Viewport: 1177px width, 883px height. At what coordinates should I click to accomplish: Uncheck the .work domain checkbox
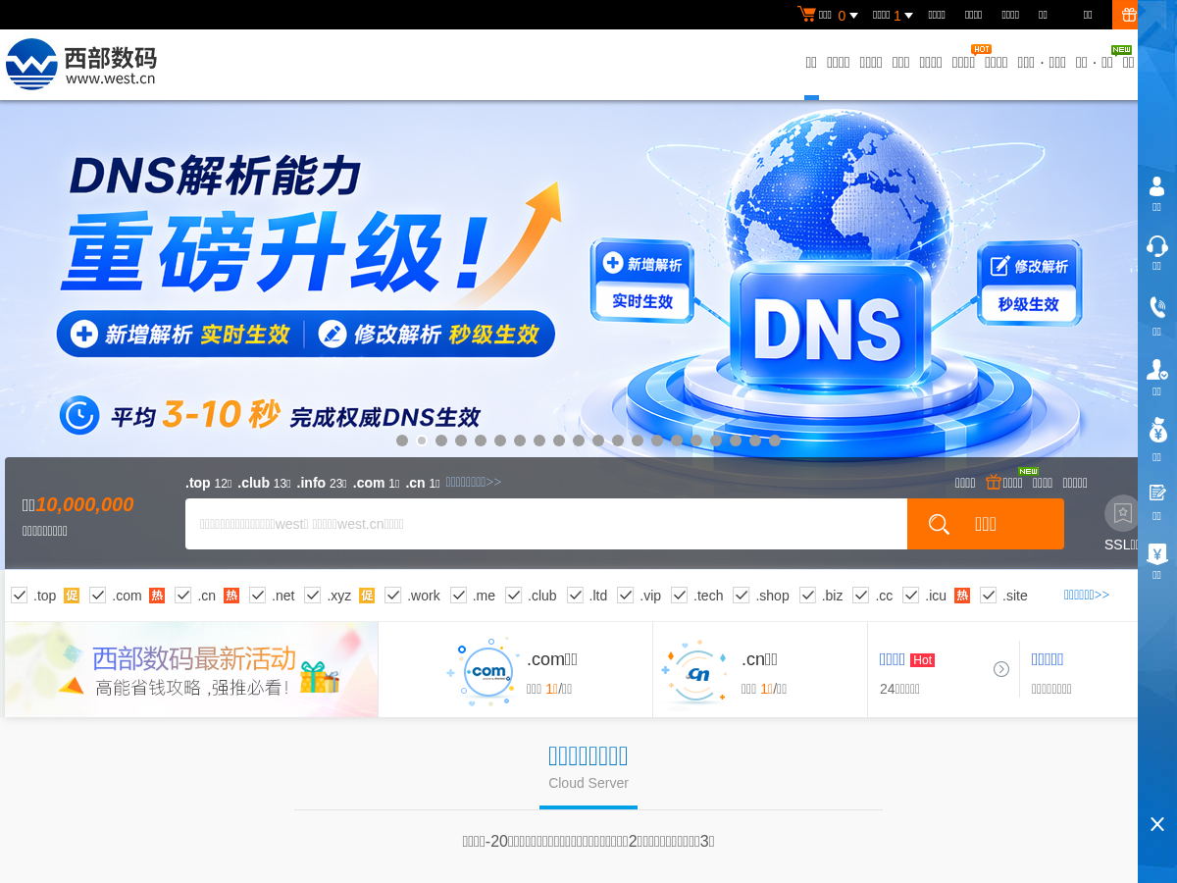pos(392,595)
